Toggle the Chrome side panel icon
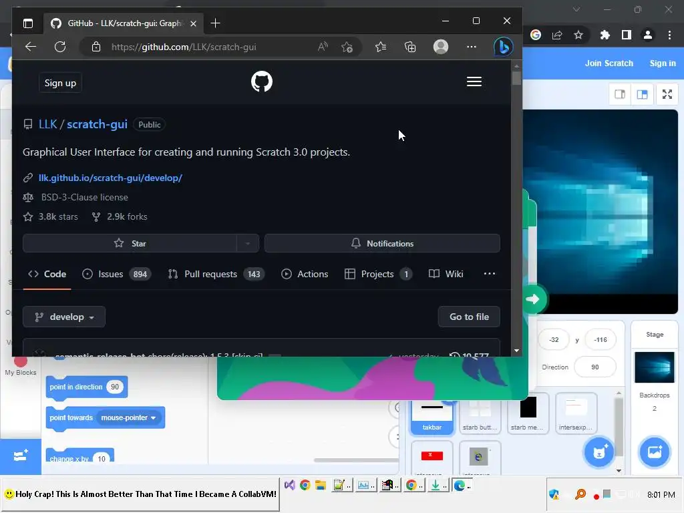Image resolution: width=684 pixels, height=513 pixels. pyautogui.click(x=627, y=35)
